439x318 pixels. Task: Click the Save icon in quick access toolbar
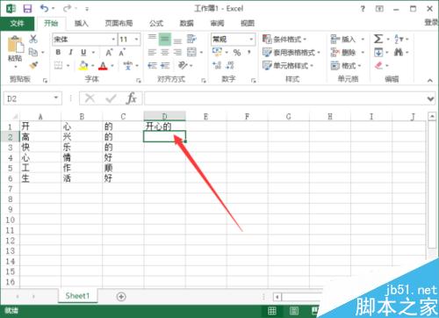27,9
